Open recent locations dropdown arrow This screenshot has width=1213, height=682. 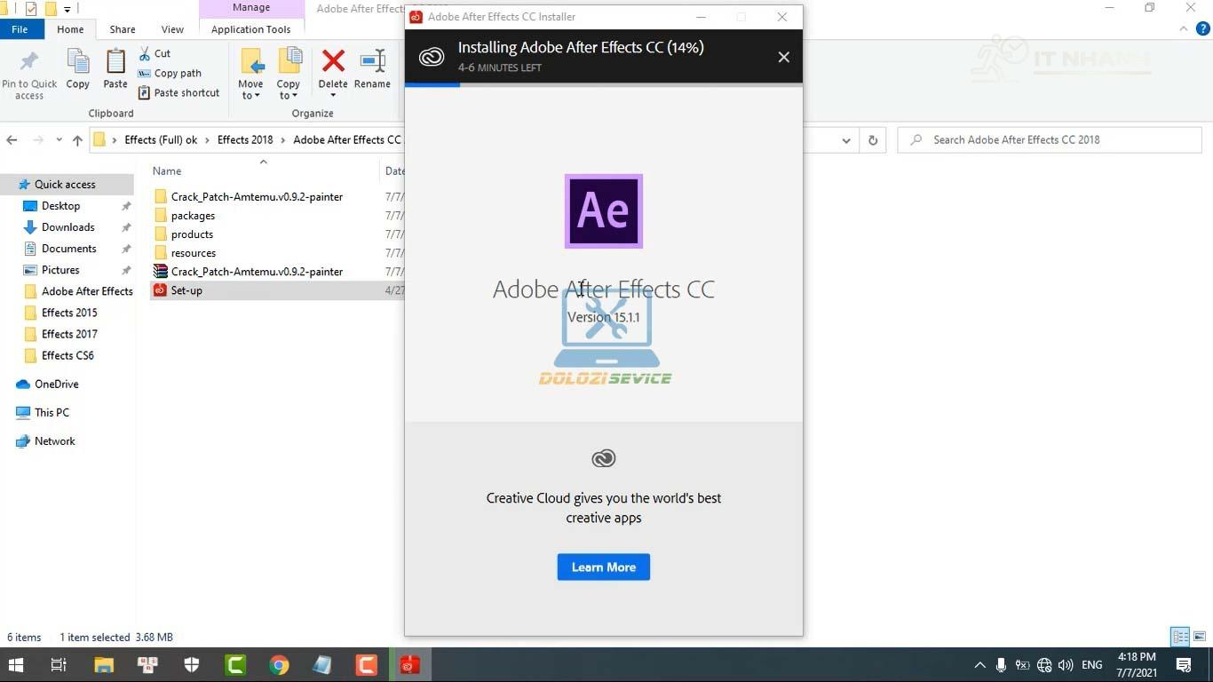click(59, 139)
